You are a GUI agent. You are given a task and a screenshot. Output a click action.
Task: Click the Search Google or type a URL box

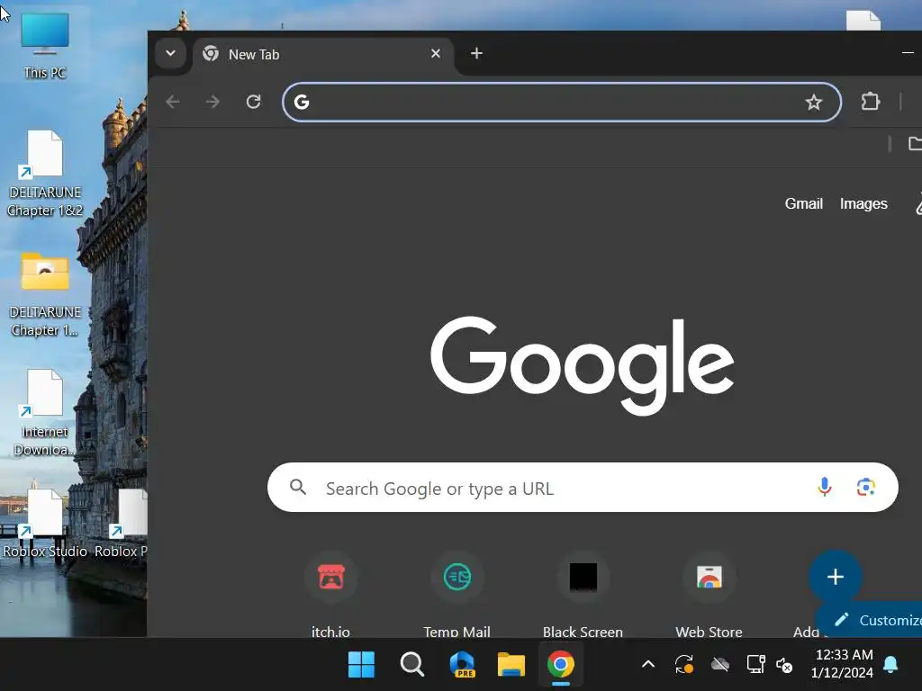click(583, 487)
